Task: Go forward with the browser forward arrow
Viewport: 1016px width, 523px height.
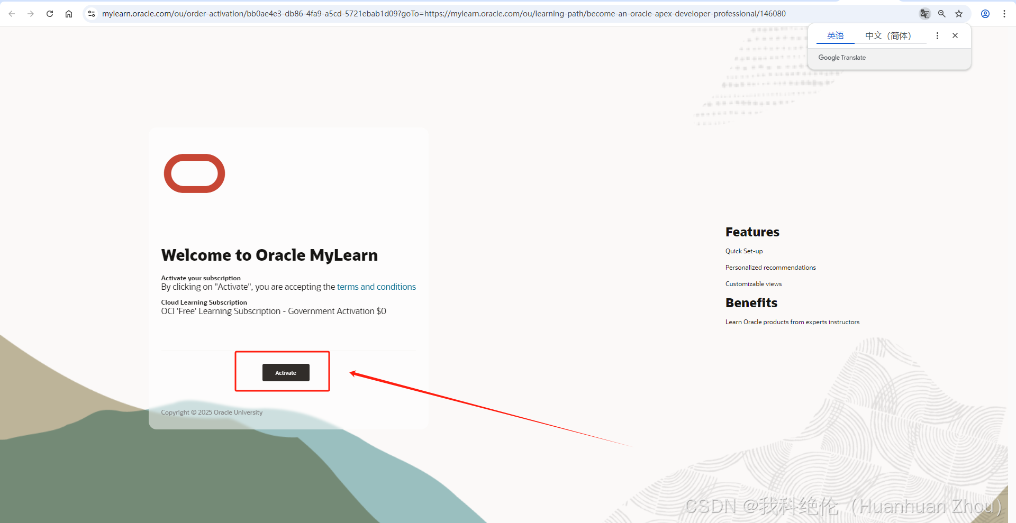Action: pos(31,14)
